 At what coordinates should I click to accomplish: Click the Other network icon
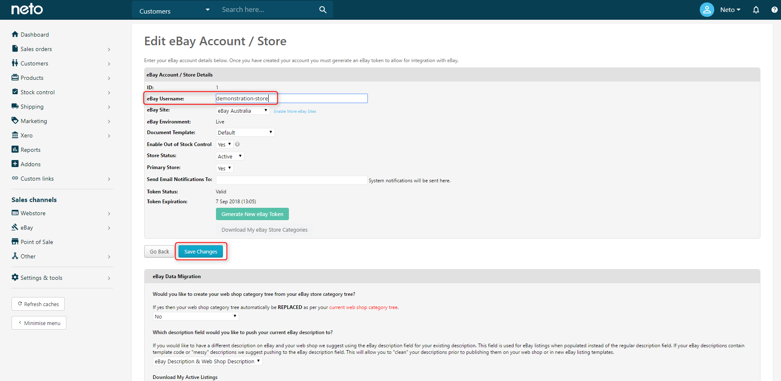click(15, 256)
